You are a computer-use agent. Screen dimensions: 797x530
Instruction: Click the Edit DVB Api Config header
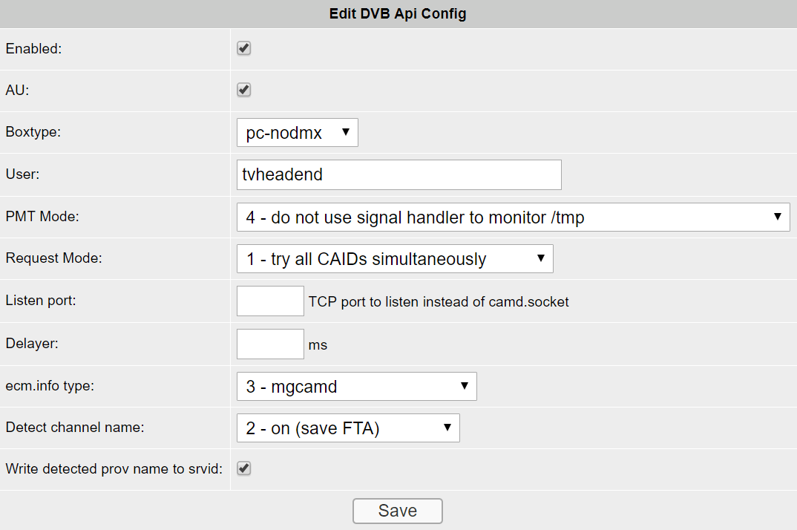click(398, 14)
